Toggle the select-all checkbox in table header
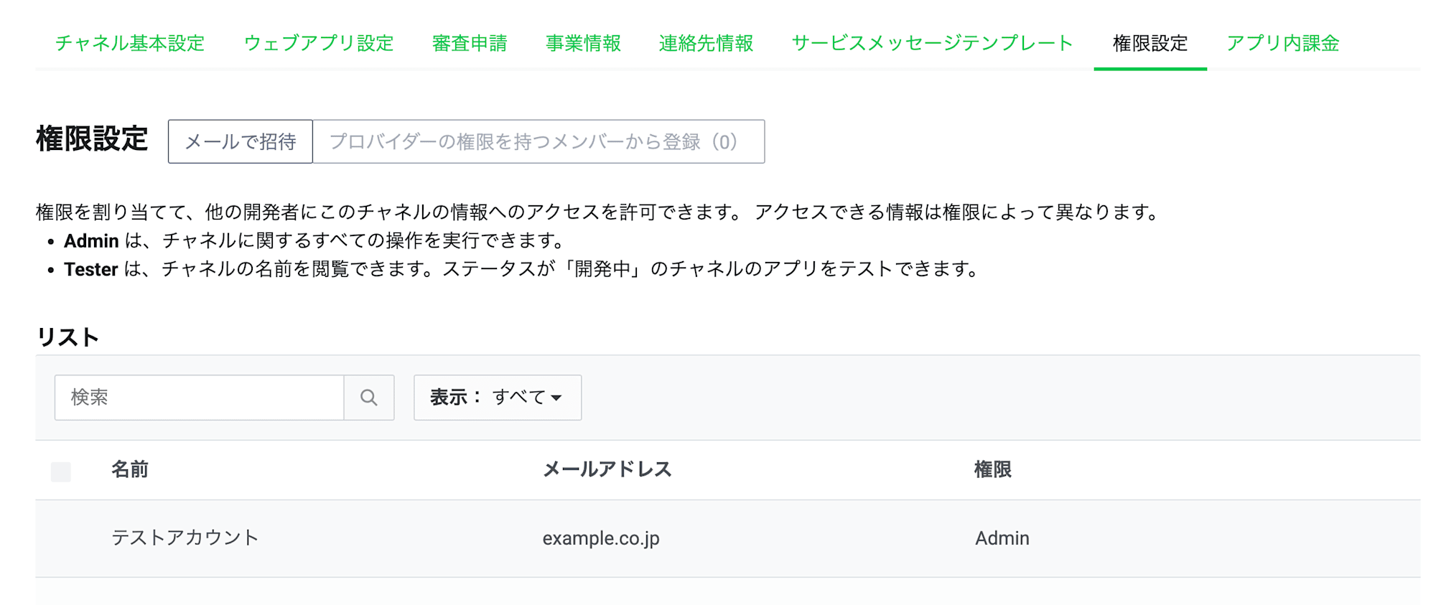 61,472
